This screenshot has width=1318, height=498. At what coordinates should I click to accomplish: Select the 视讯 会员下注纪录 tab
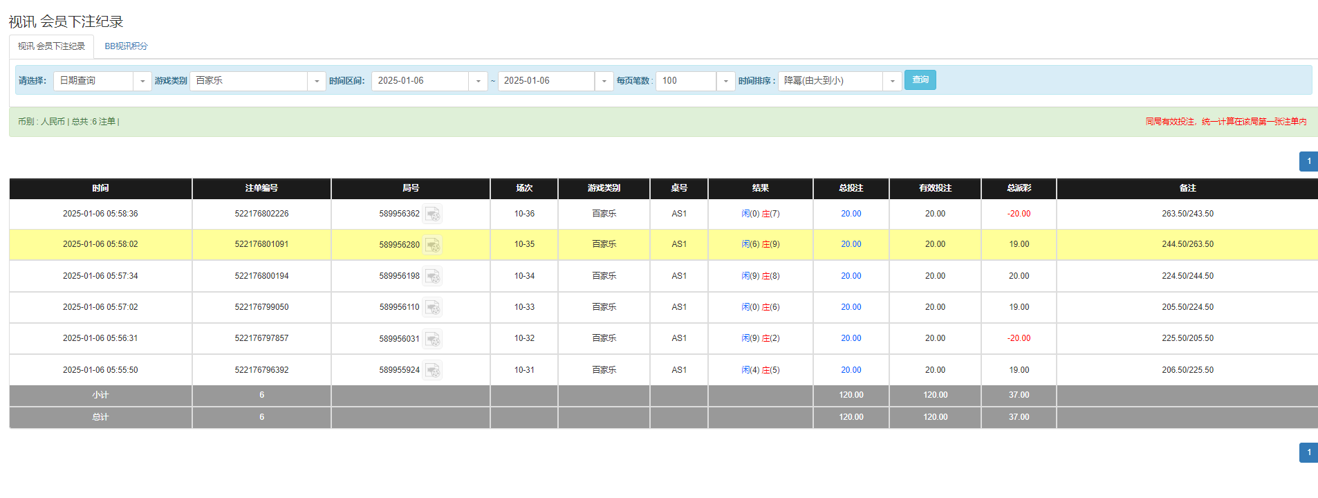pyautogui.click(x=51, y=46)
